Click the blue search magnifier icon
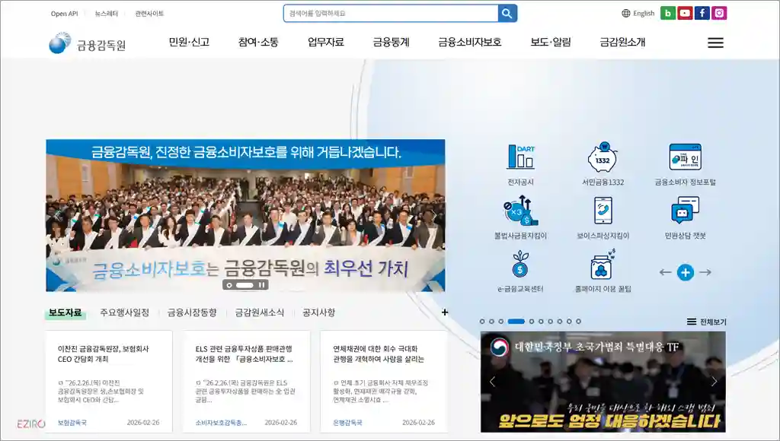The width and height of the screenshot is (780, 441). click(507, 12)
